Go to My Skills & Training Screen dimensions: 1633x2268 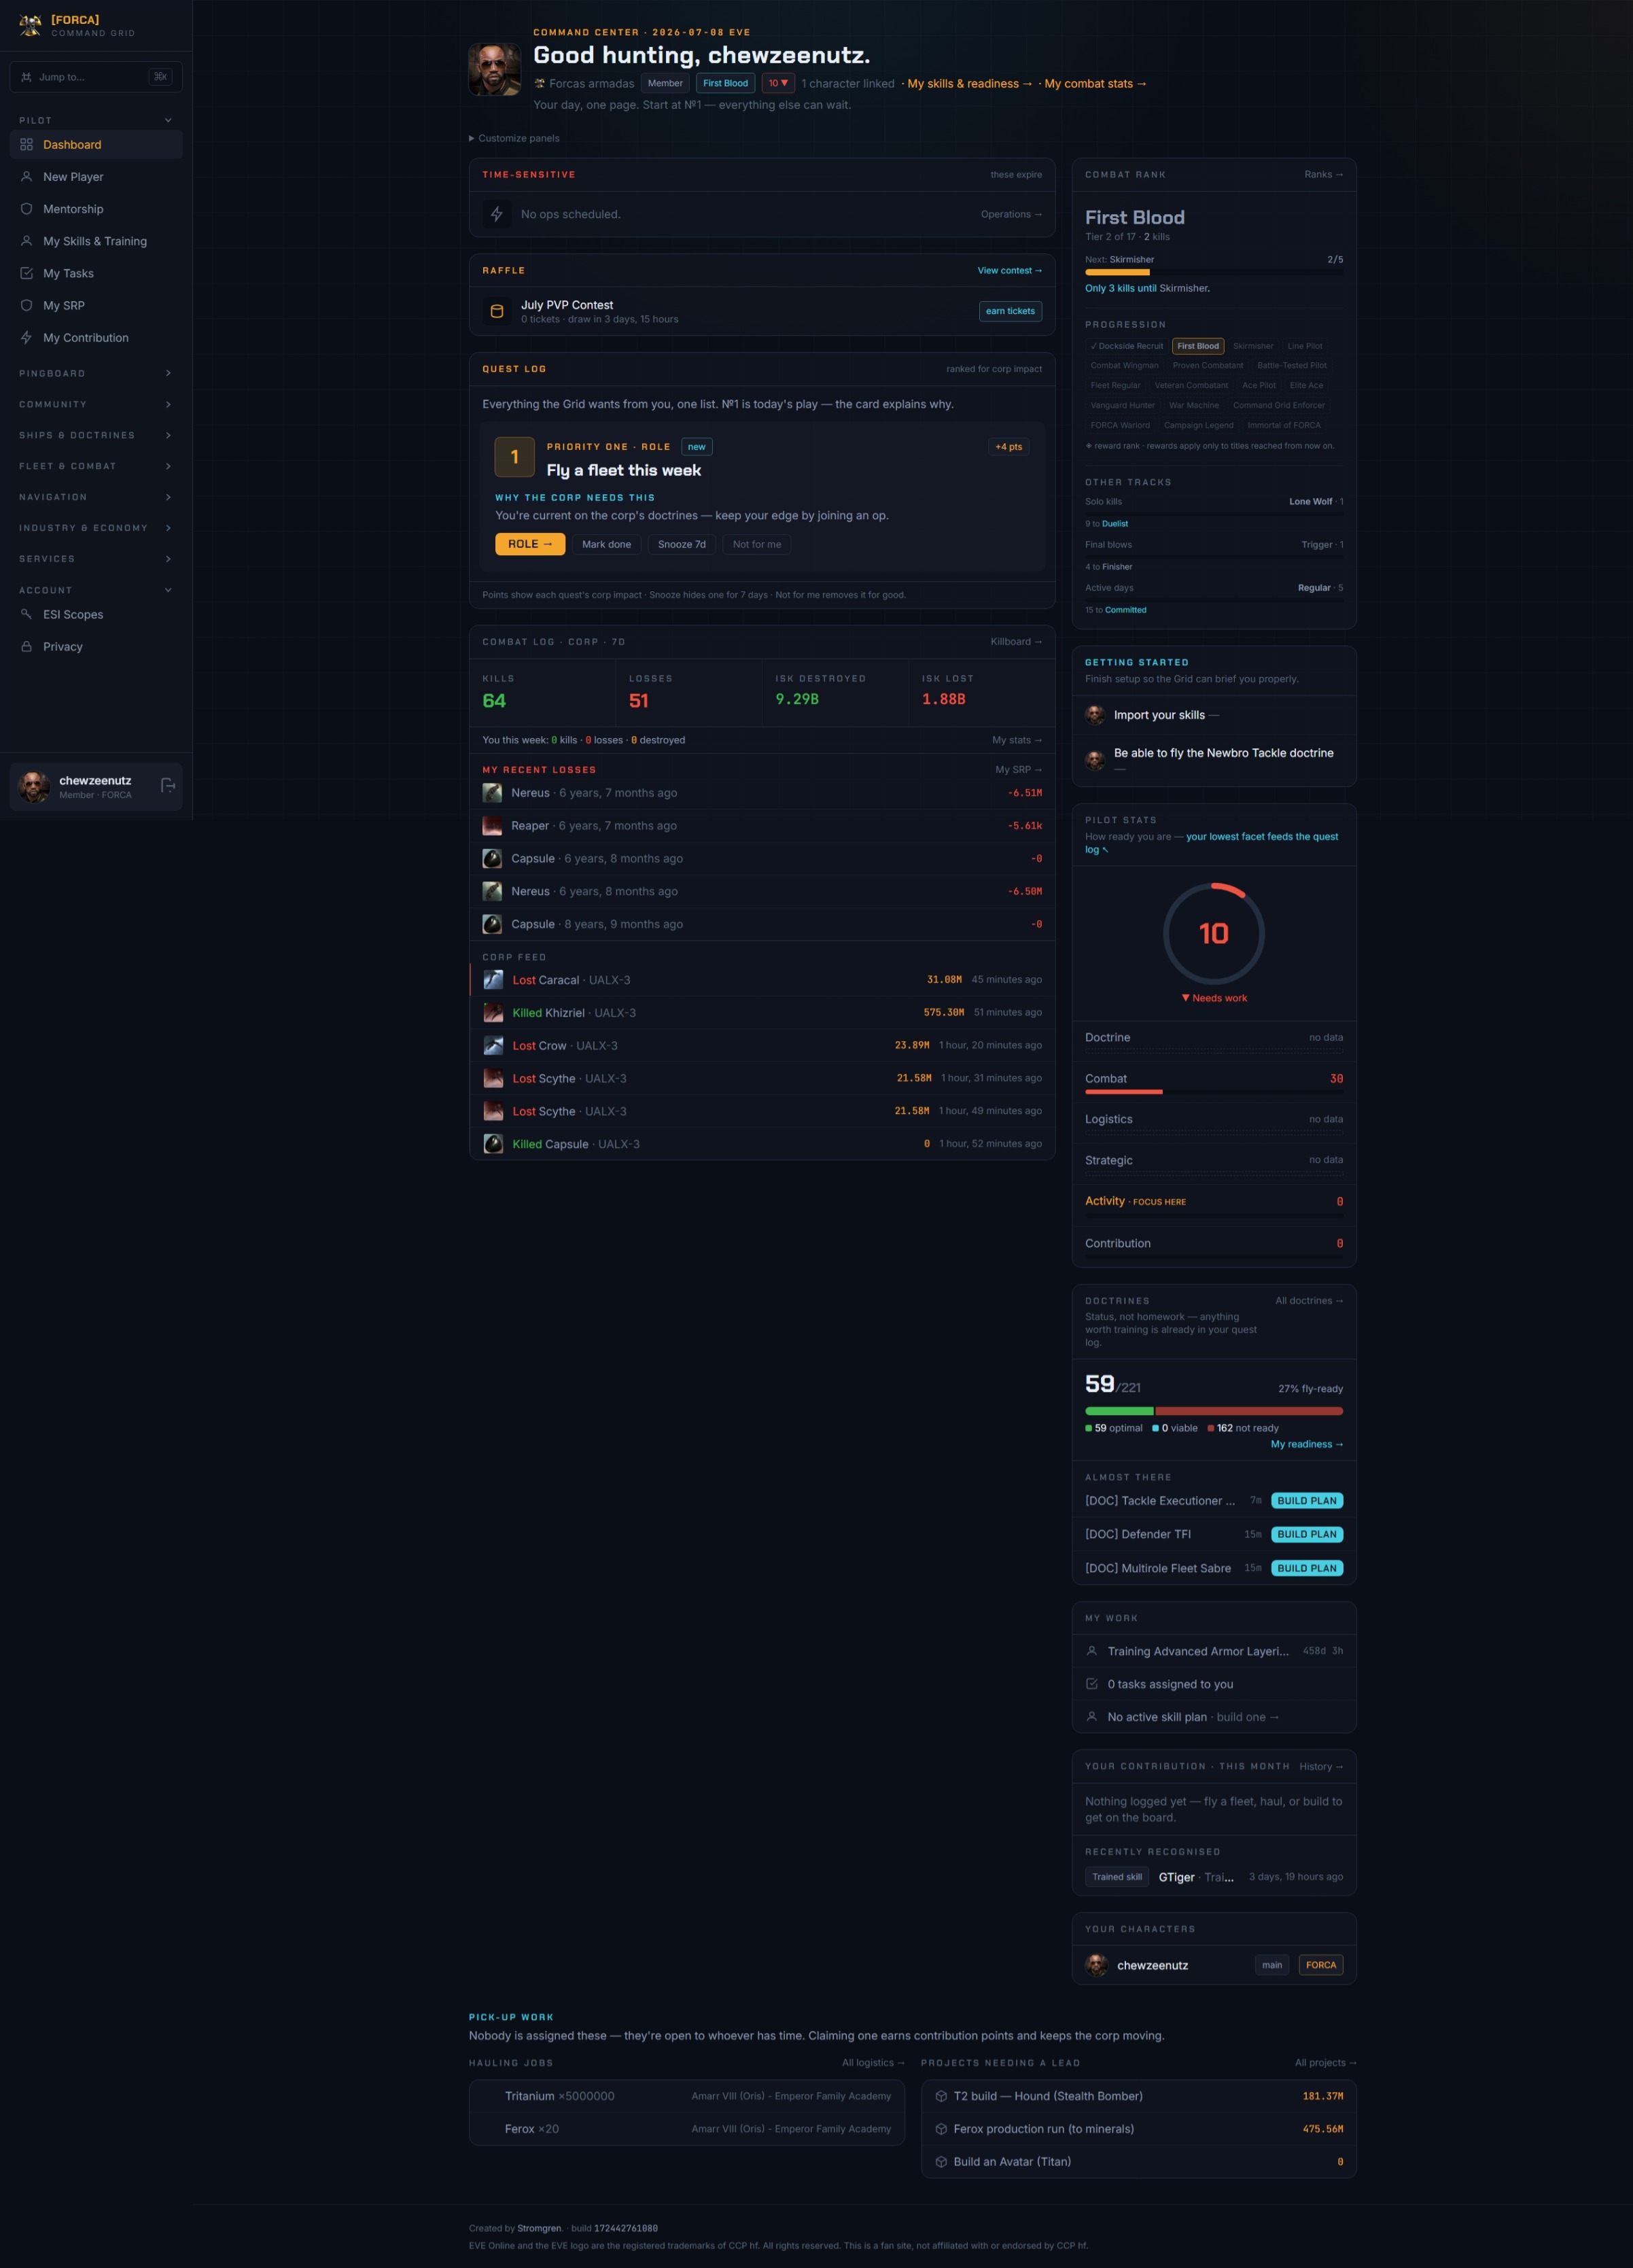coord(96,241)
